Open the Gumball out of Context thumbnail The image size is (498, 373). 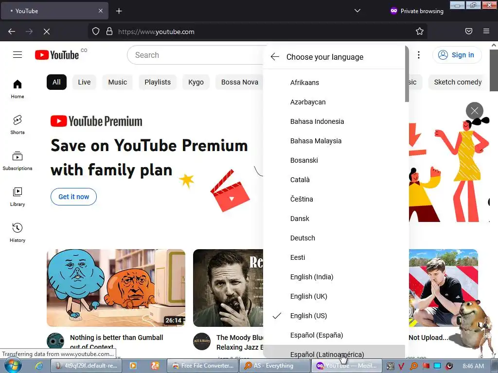(x=116, y=288)
